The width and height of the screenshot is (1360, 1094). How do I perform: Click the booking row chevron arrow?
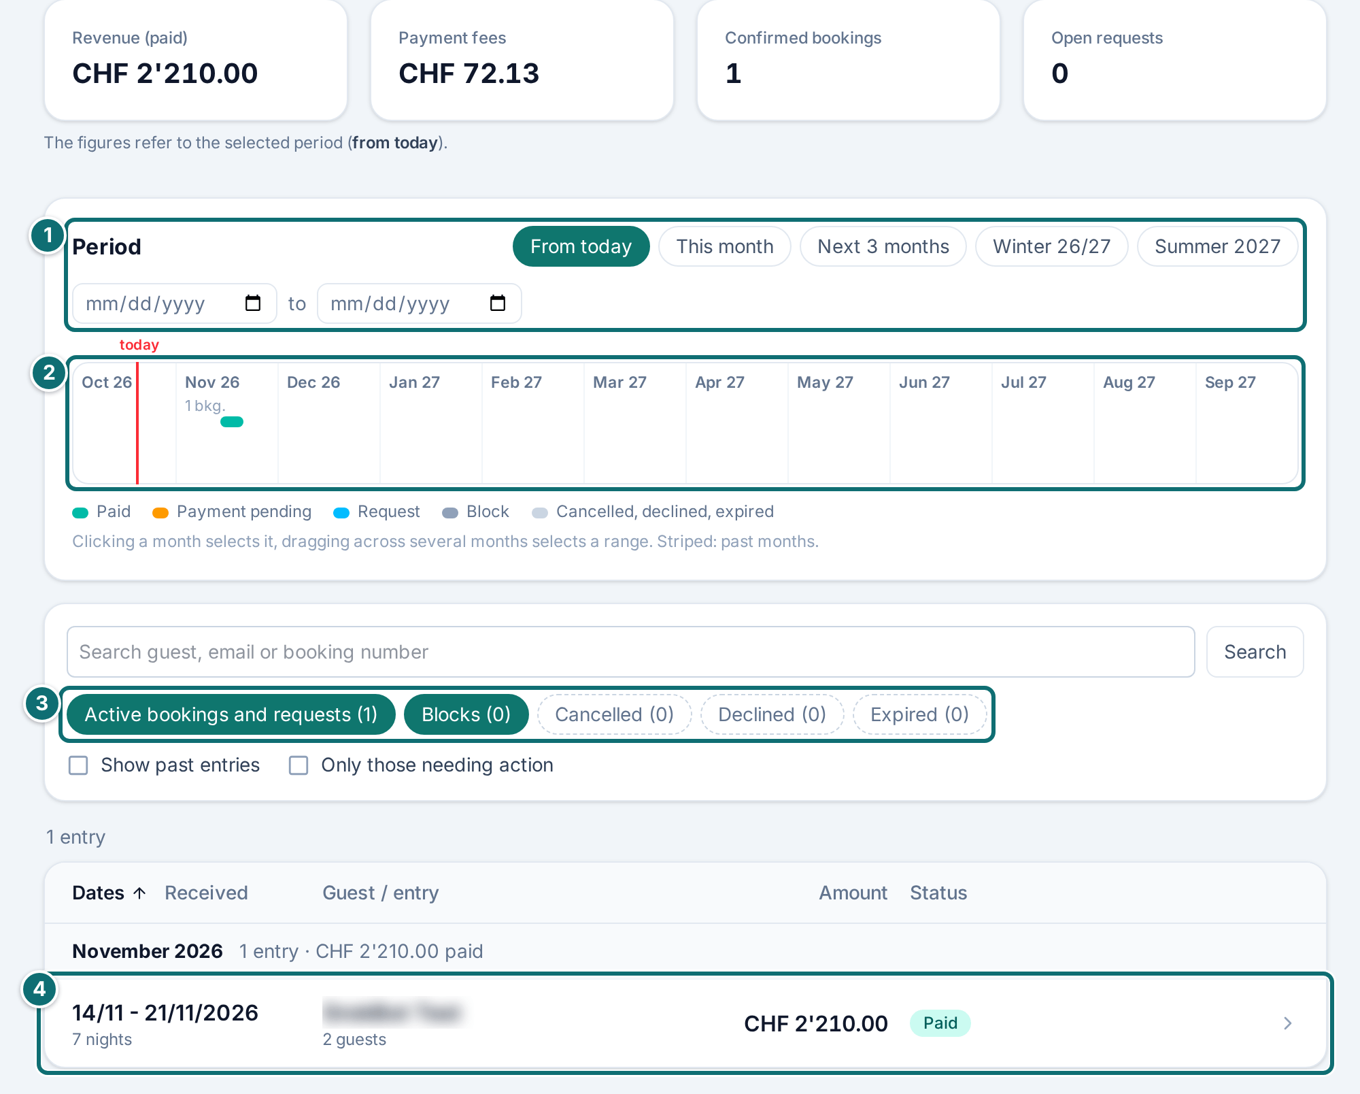(x=1287, y=1023)
